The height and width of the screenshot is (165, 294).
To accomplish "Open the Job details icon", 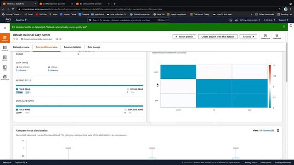I will [x=266, y=37].
